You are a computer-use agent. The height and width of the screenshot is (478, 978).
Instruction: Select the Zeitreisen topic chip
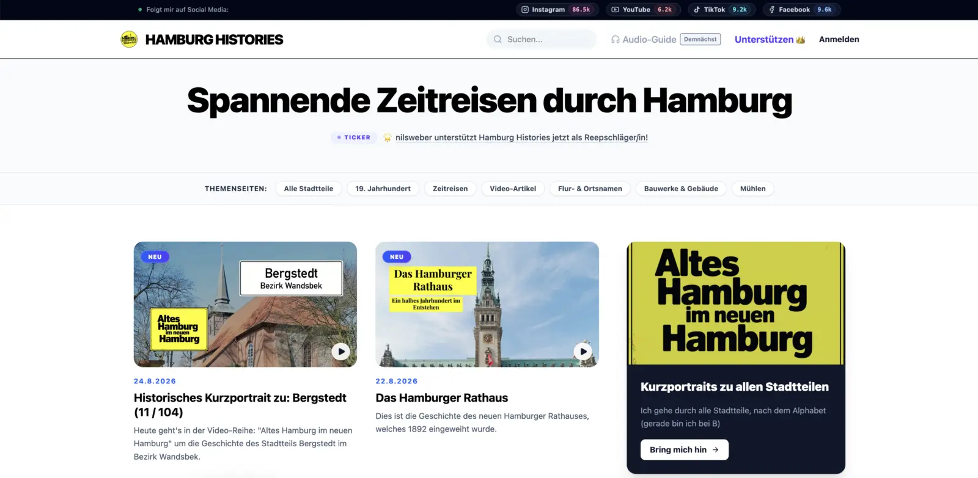(450, 189)
